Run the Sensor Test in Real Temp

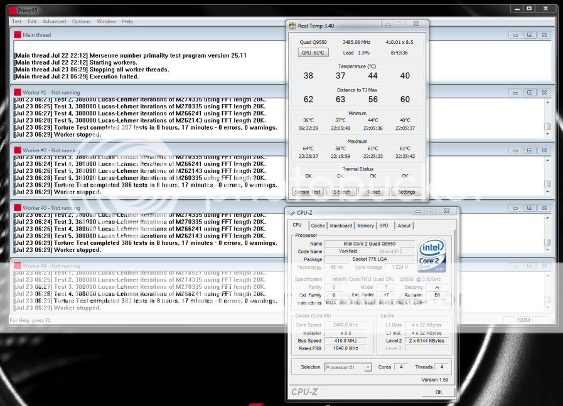(307, 191)
